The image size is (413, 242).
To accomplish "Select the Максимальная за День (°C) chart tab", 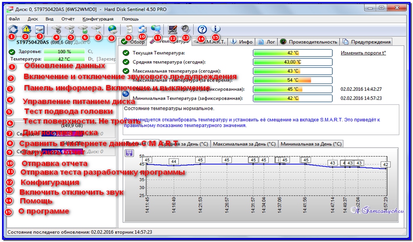I will point(244,144).
